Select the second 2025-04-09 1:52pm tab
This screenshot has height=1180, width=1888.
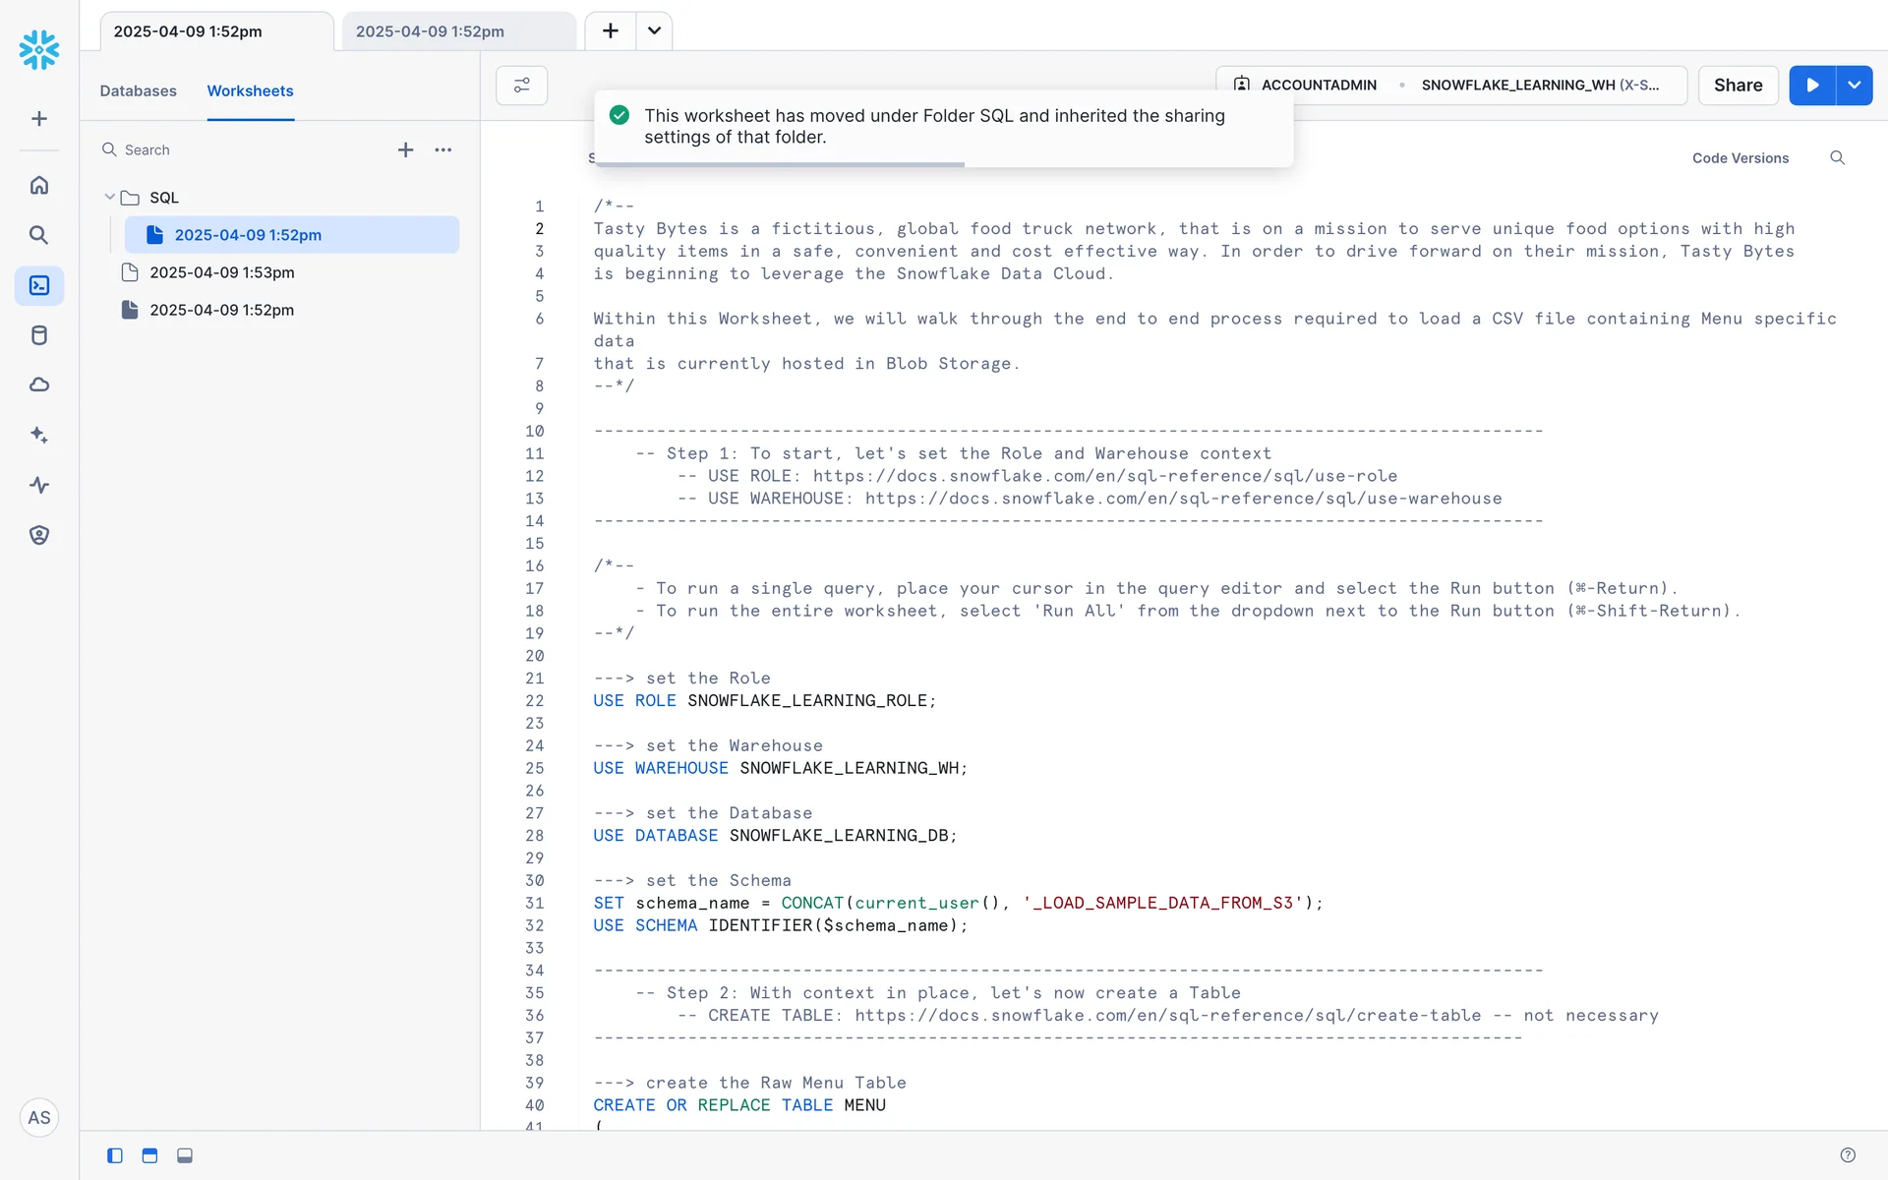430,31
